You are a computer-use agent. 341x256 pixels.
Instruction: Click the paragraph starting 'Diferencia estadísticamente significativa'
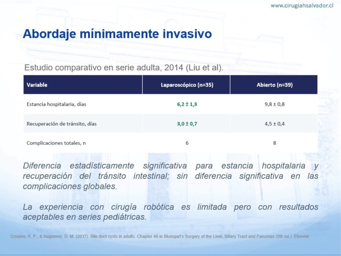170,176
